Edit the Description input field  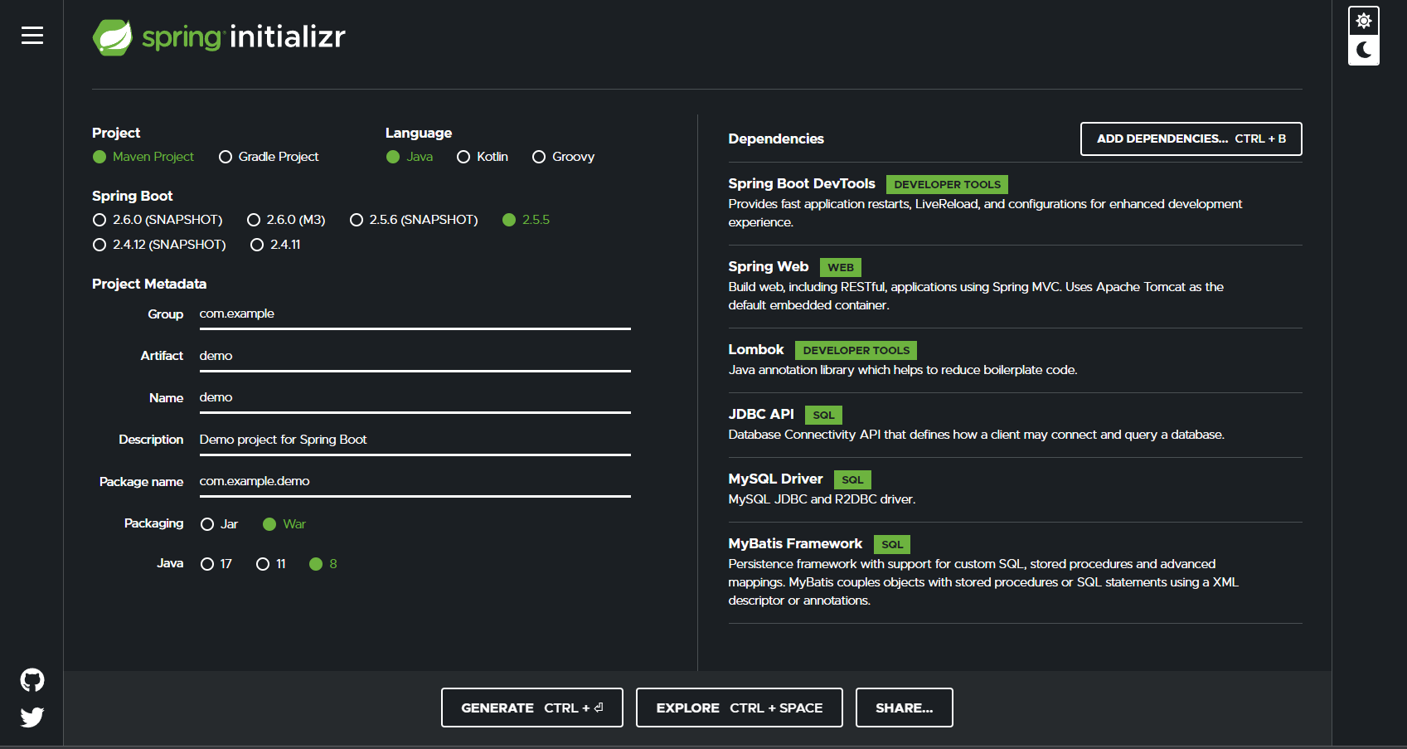click(415, 440)
